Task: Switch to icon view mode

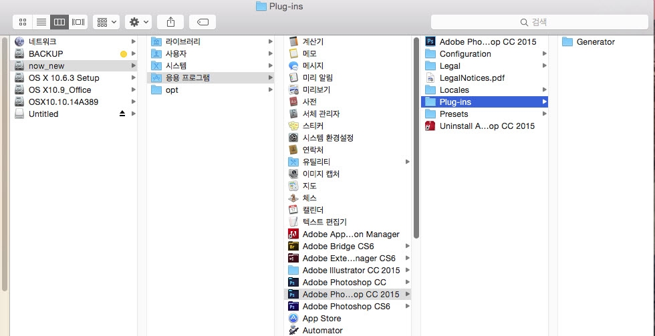Action: click(23, 22)
